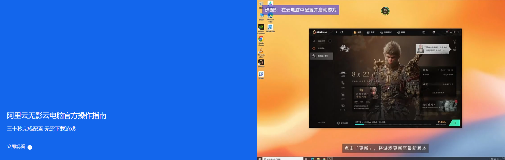Viewport: 505px width, 160px height.
Task: Expand 精彩瞬间 highlights section
Action: 429,105
